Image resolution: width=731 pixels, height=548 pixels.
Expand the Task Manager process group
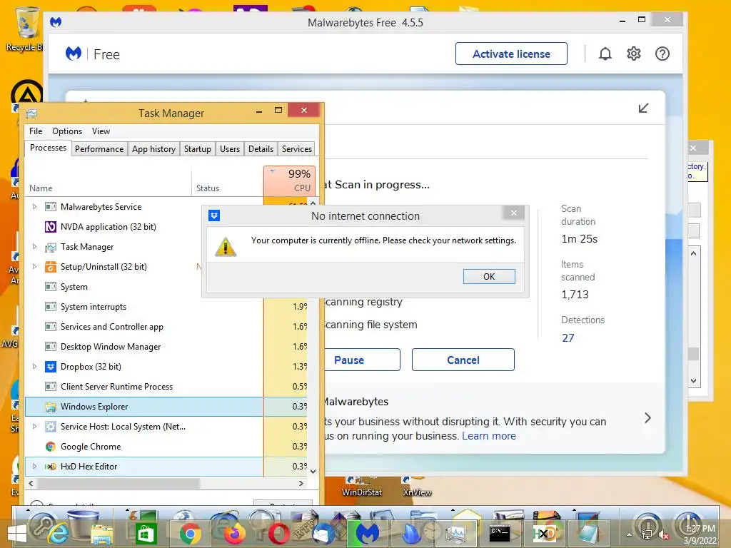[34, 246]
